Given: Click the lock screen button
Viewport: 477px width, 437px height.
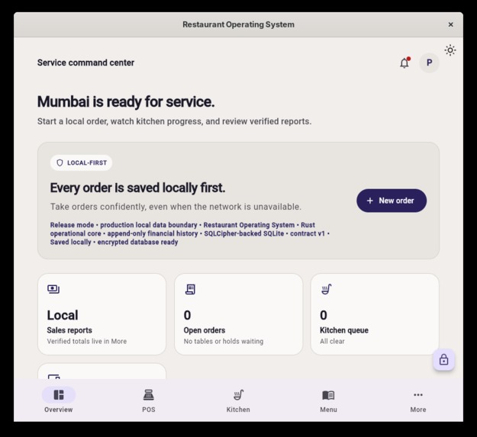Looking at the screenshot, I should coord(444,360).
